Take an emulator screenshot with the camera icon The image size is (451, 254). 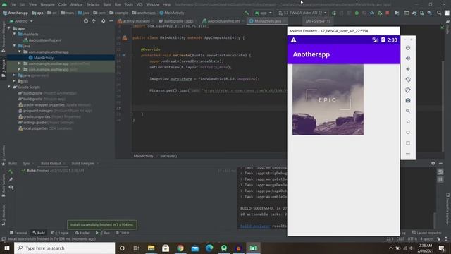coord(408,100)
